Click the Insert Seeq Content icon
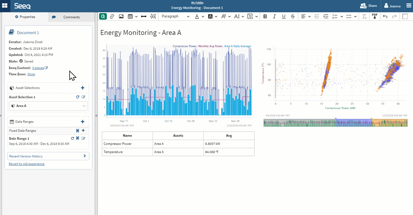This screenshot has width=413, height=215. tap(103, 16)
